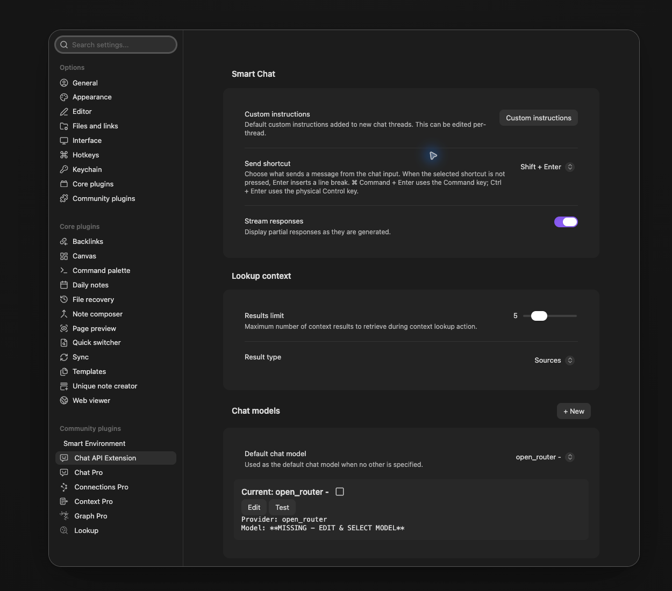This screenshot has height=591, width=672.
Task: Click the General settings person icon
Action: point(64,83)
